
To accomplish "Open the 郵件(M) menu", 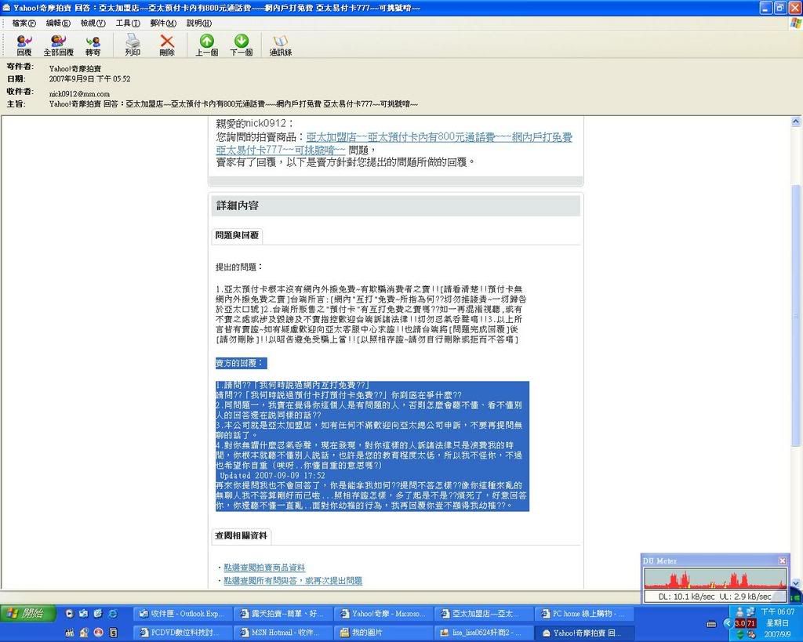I will [163, 23].
